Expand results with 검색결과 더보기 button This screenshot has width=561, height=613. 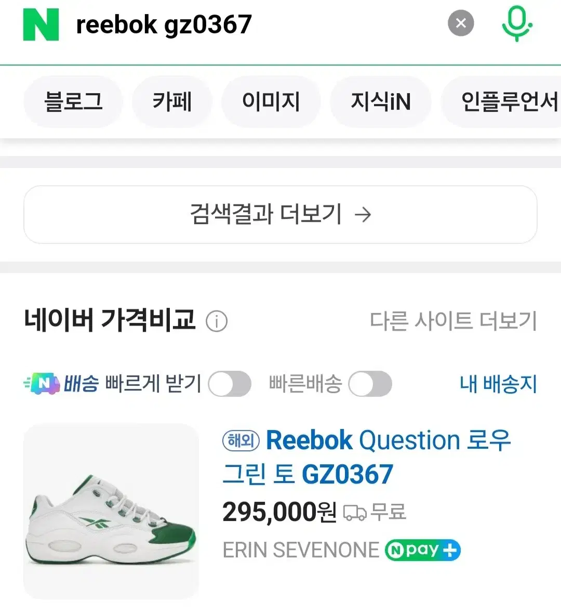tap(280, 214)
